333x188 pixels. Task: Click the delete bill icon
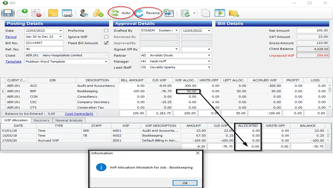[x=36, y=13]
